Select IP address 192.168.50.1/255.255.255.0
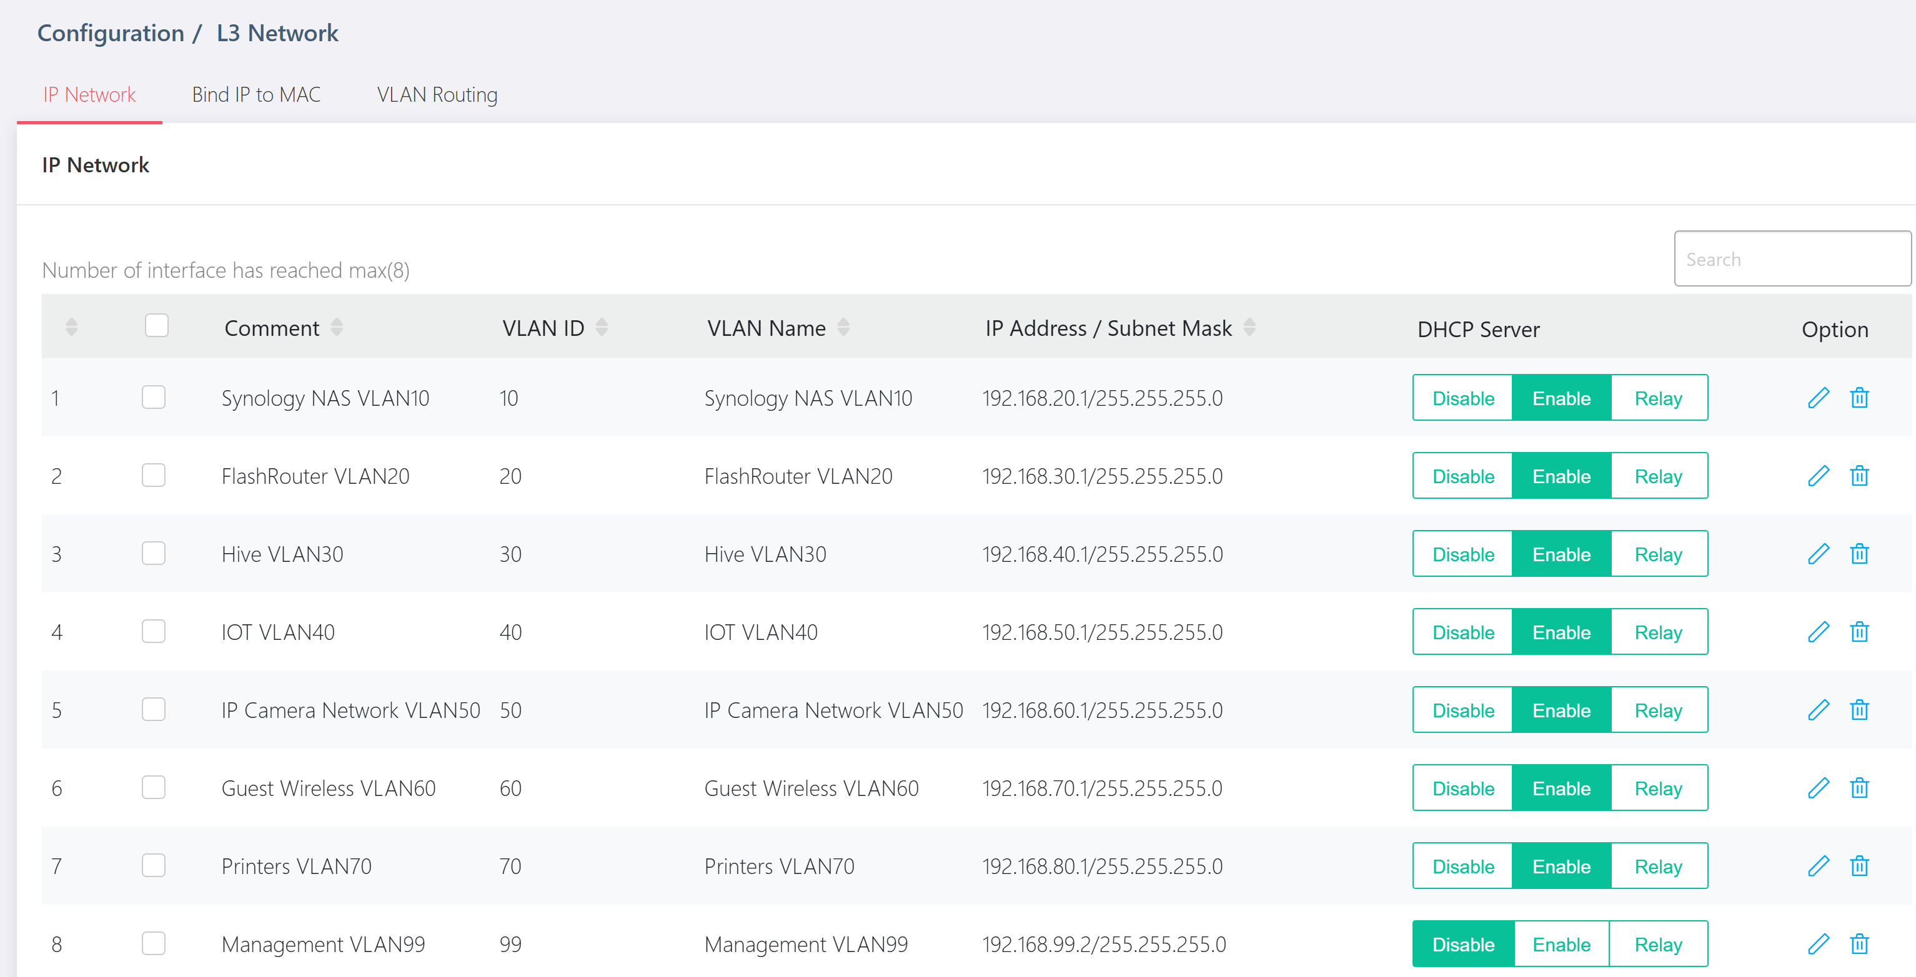Screen dimensions: 1916x977 pos(1102,632)
